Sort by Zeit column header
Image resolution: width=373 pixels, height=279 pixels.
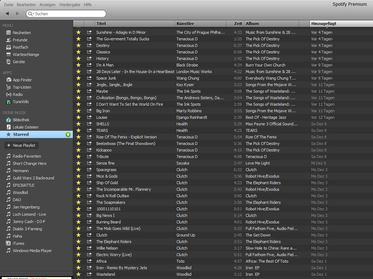click(x=235, y=24)
